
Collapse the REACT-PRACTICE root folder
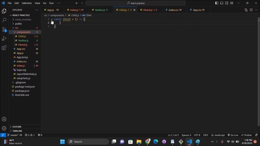[x=25, y=15]
